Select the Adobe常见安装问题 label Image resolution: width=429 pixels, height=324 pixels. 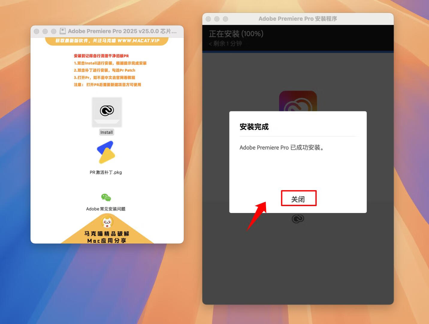pos(106,209)
